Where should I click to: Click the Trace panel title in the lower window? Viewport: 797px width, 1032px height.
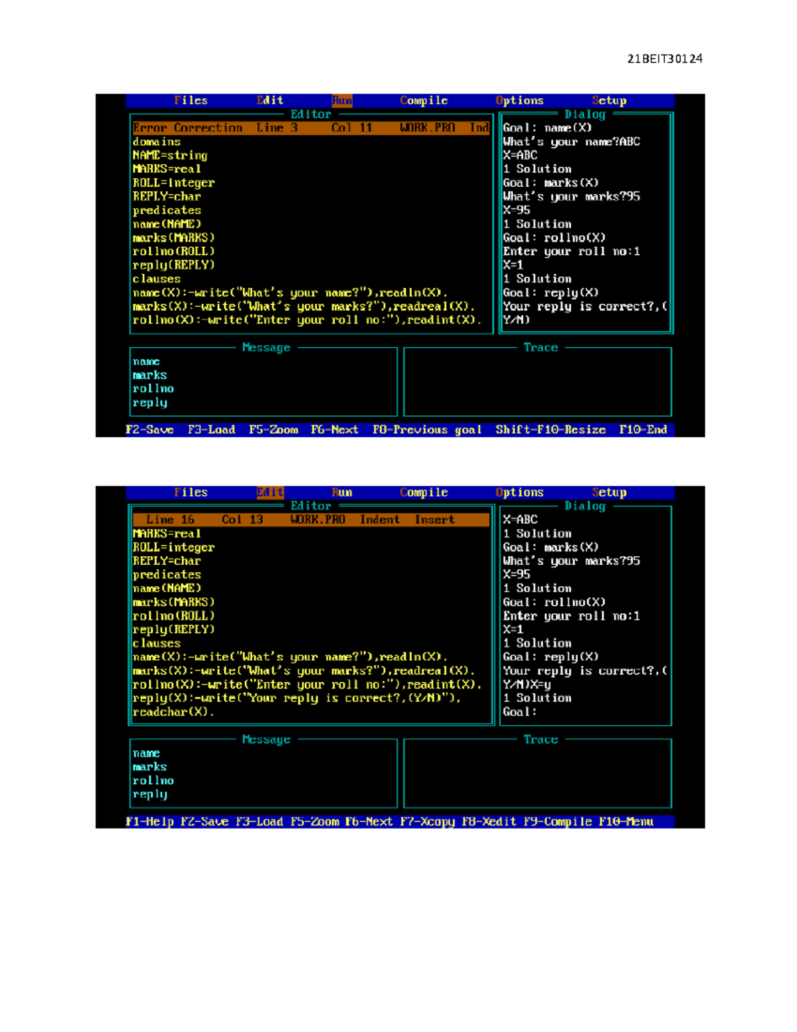pyautogui.click(x=541, y=739)
